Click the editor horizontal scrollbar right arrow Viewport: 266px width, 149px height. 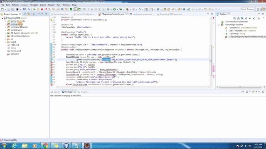(208, 87)
